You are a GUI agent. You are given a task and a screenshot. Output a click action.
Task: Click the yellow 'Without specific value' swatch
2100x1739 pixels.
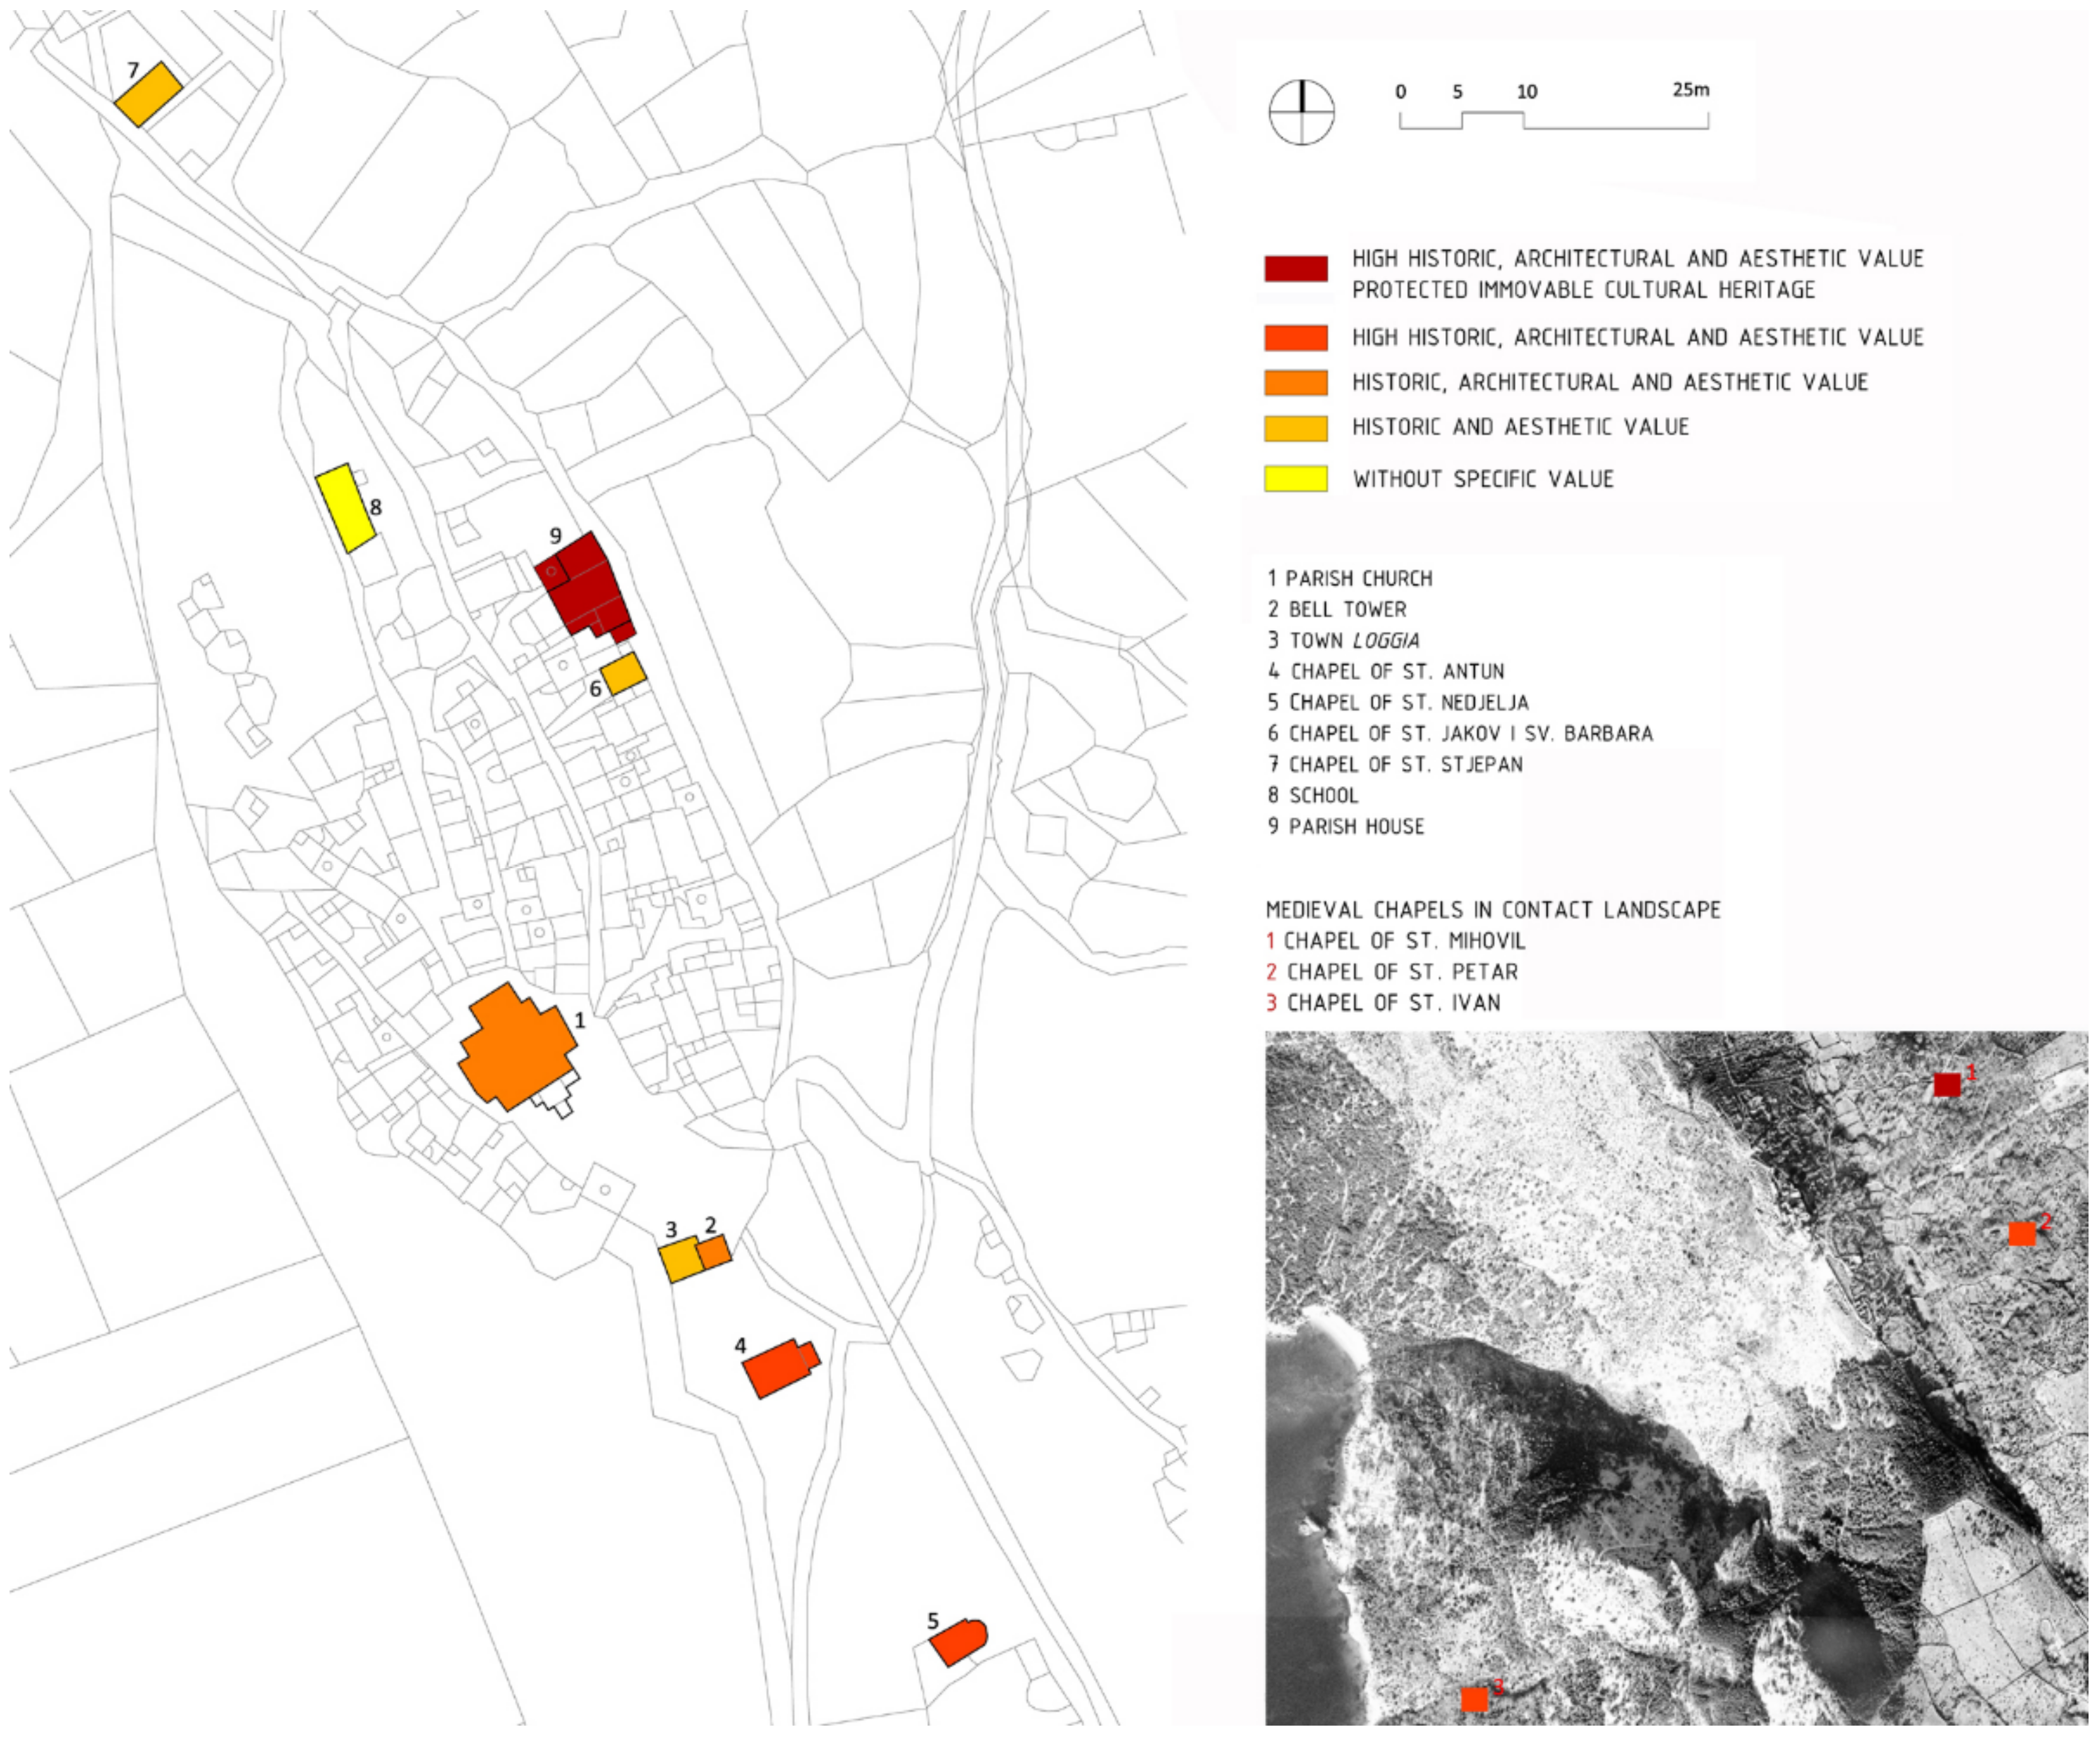[1295, 478]
